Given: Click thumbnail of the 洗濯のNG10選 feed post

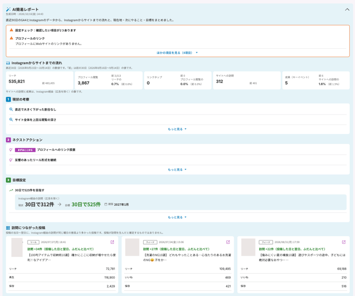Looking at the screenshot, I should point(132,247).
